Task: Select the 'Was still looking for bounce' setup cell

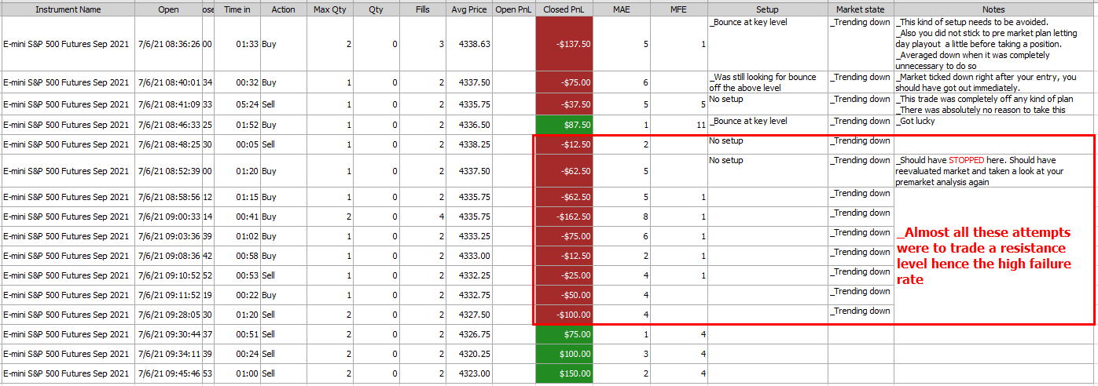Action: (x=767, y=82)
